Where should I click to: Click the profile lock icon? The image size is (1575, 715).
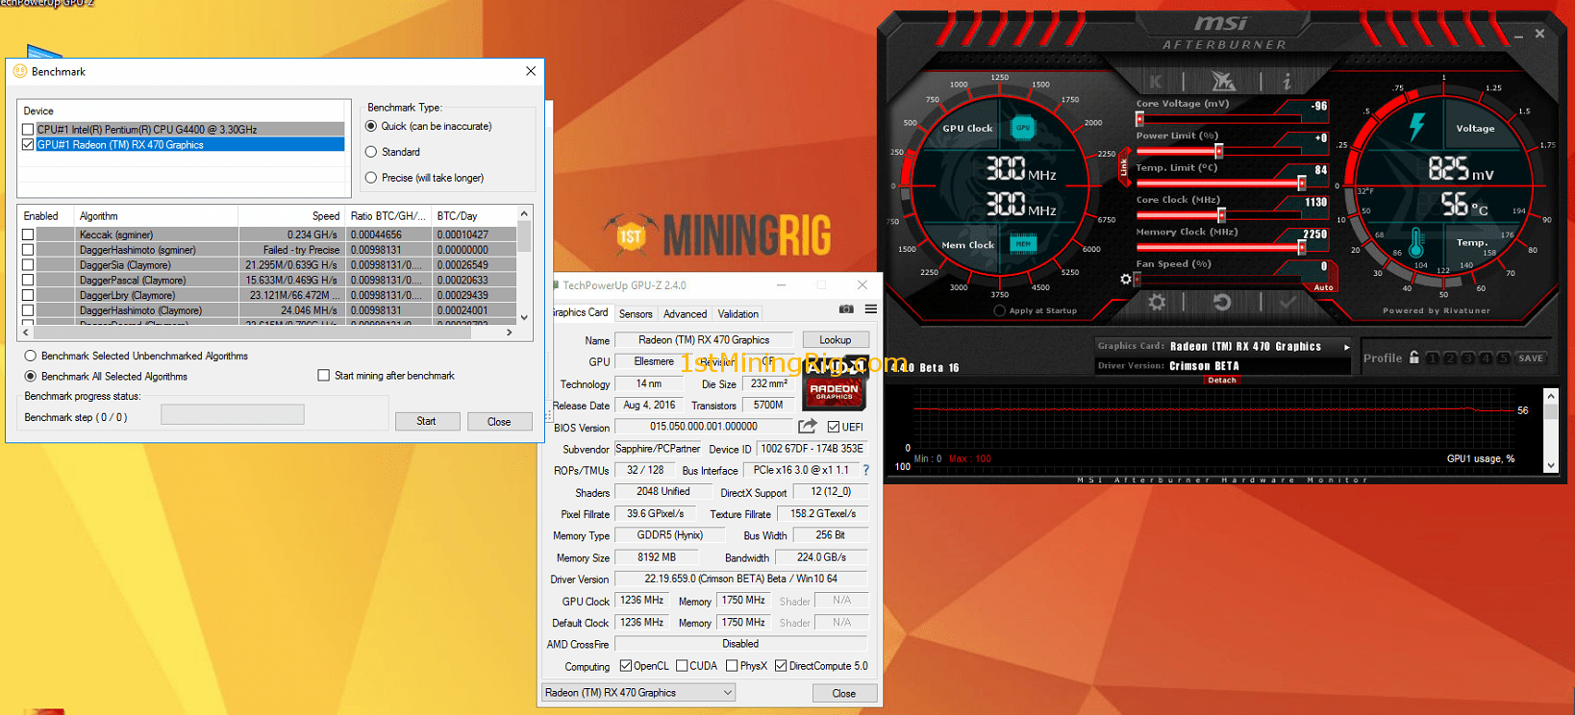[1414, 357]
